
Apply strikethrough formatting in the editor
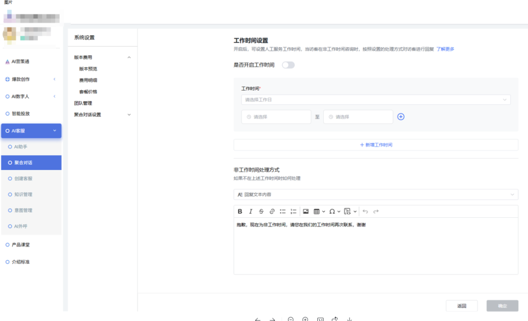tap(261, 211)
